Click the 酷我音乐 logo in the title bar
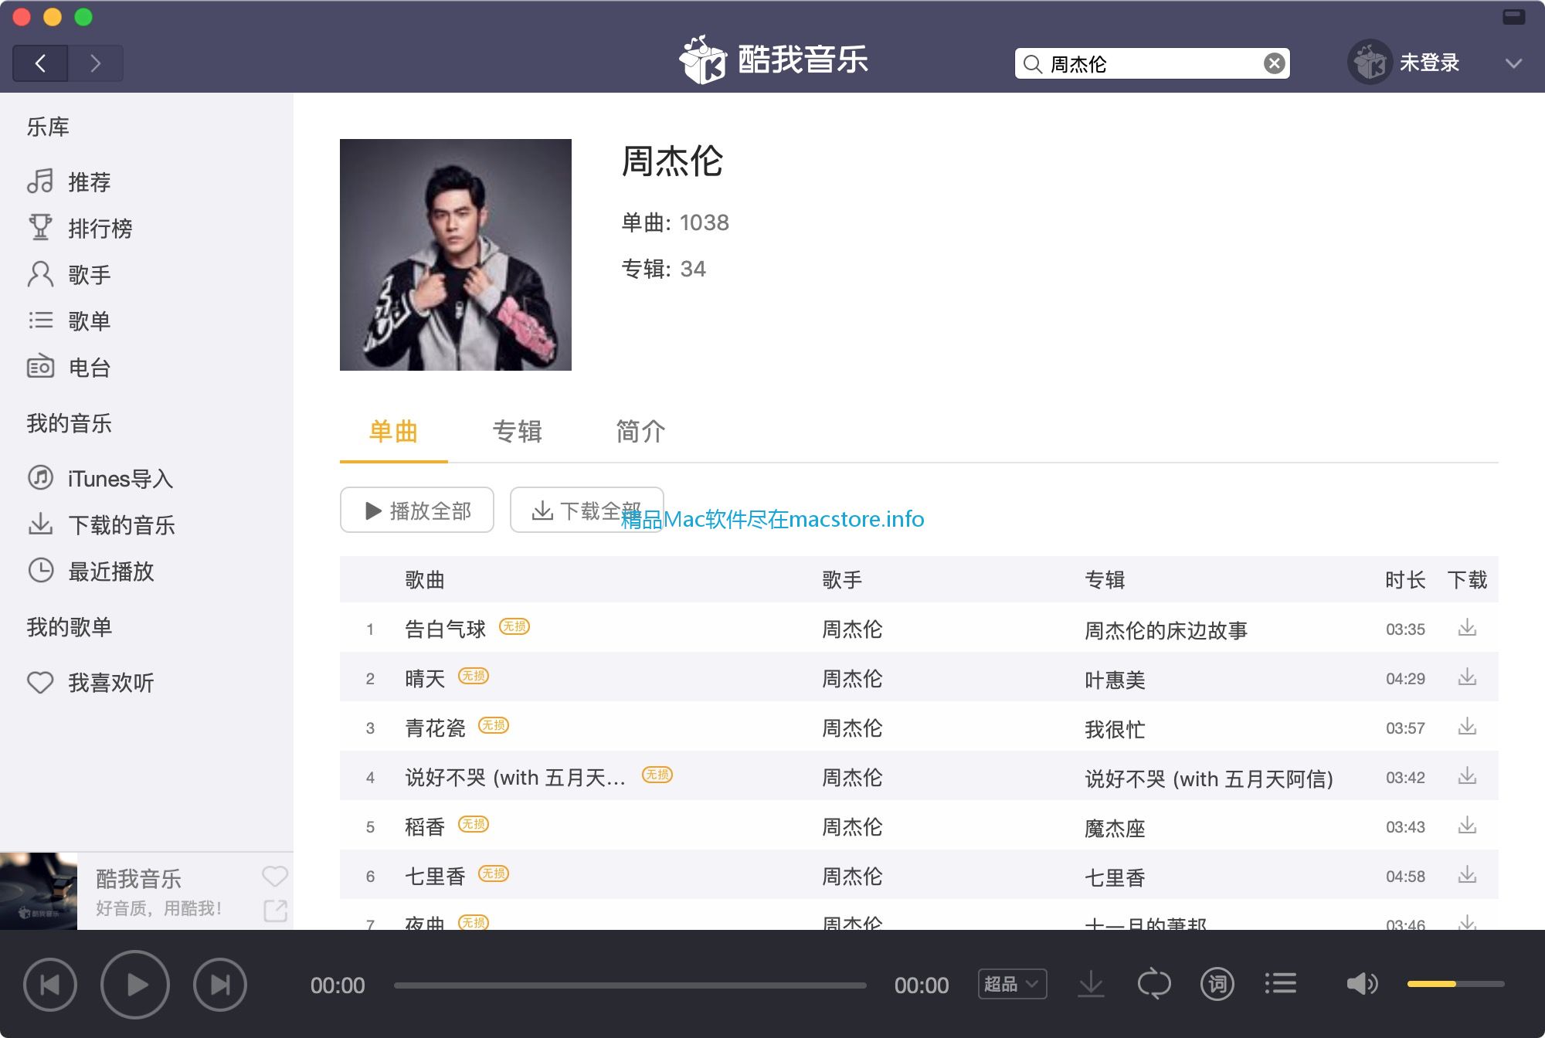 point(773,59)
